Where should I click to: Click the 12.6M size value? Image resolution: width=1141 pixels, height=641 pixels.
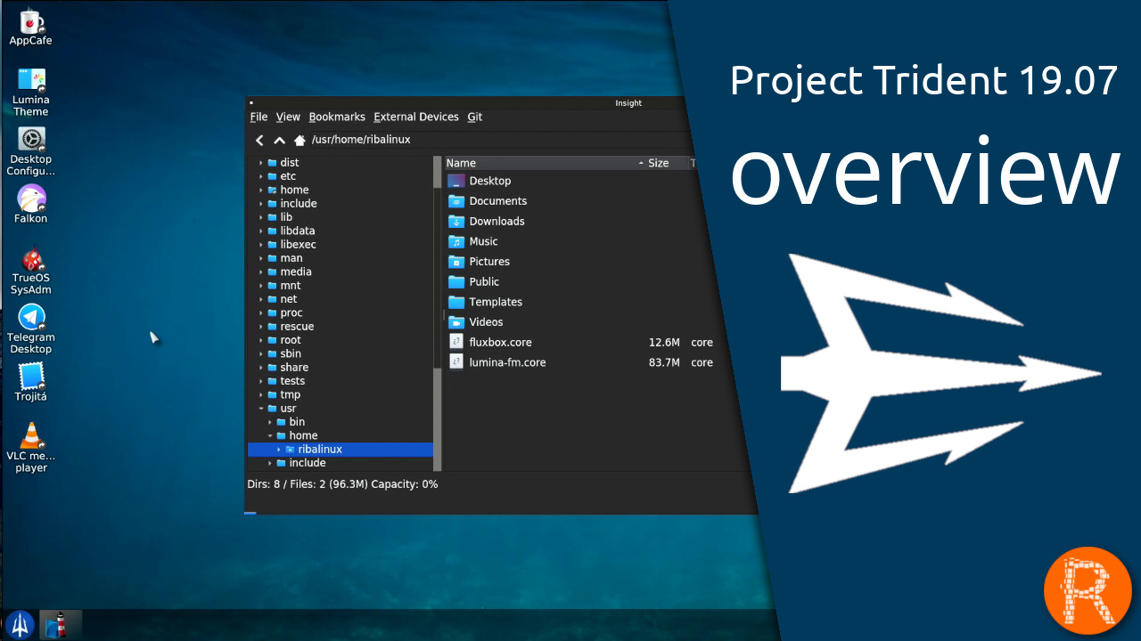click(664, 342)
